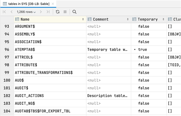
Task: Select row number 98
Action: click(x=7, y=65)
